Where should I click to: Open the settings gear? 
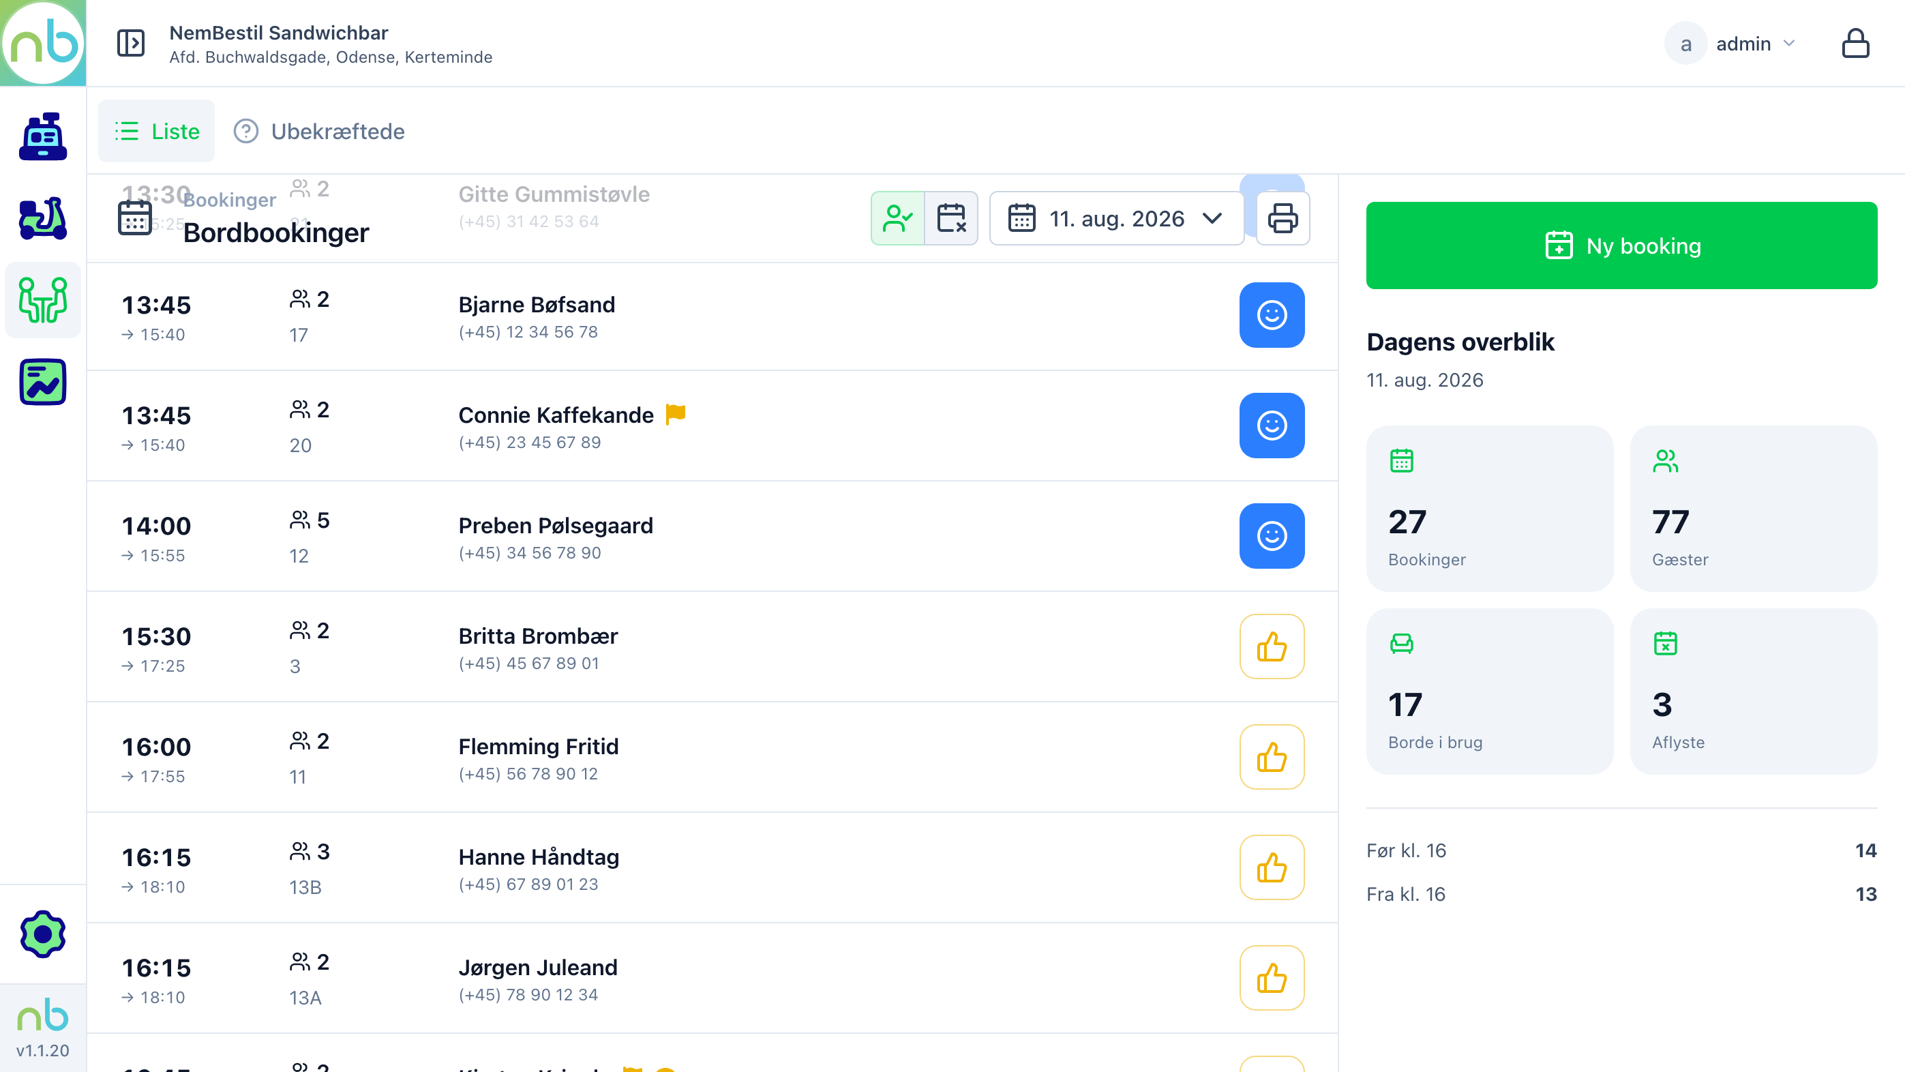[x=43, y=934]
